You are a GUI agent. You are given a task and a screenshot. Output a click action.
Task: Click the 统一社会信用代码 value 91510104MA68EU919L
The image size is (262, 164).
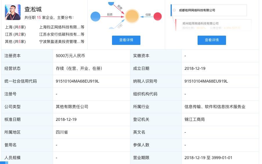(77, 81)
